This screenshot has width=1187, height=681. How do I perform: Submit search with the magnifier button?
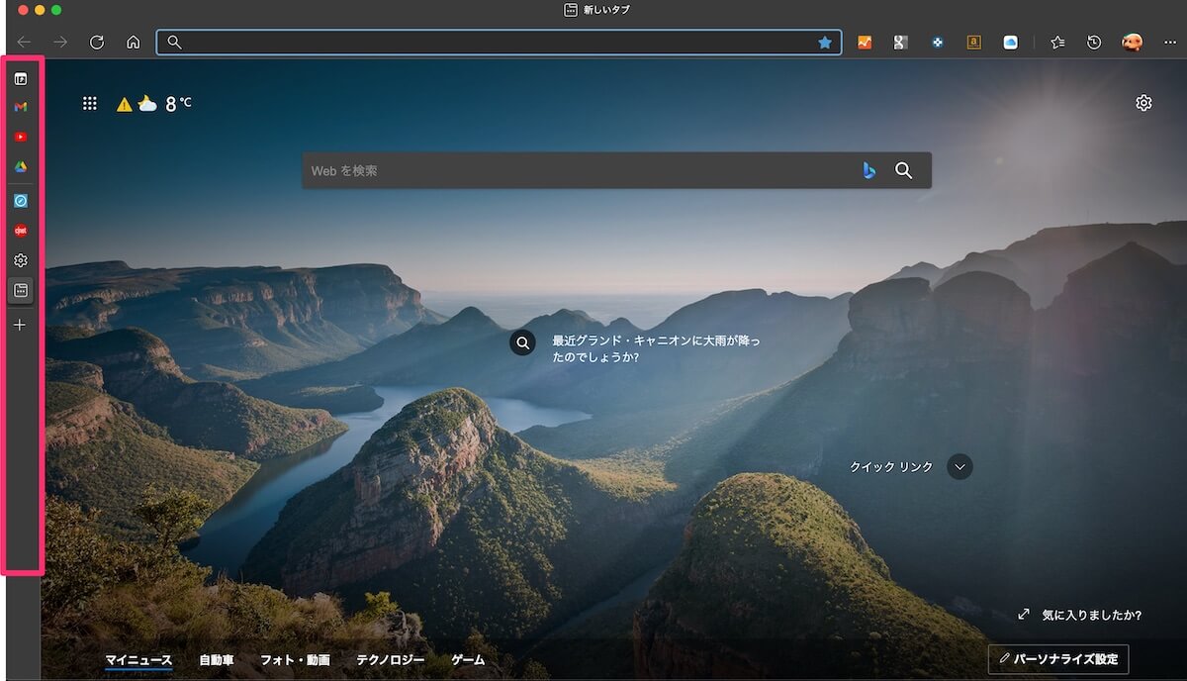coord(903,170)
